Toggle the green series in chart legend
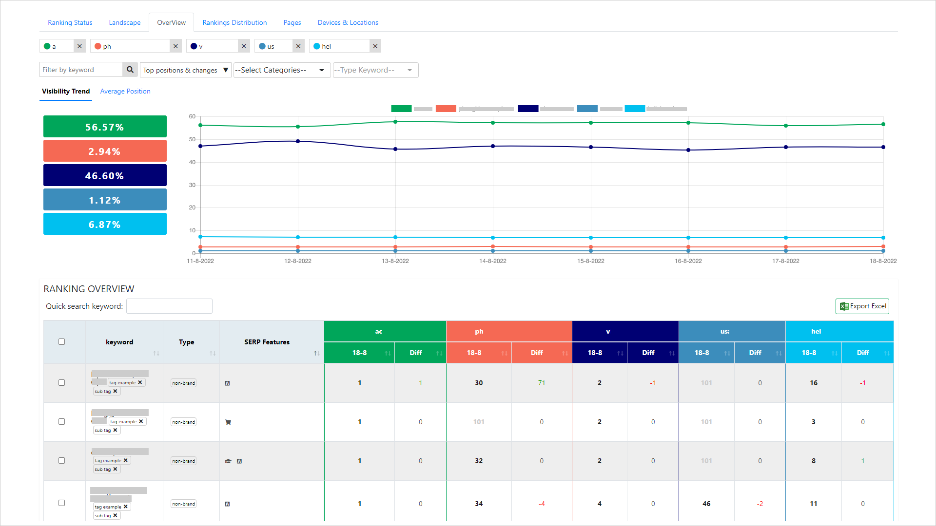The image size is (936, 526). click(401, 109)
